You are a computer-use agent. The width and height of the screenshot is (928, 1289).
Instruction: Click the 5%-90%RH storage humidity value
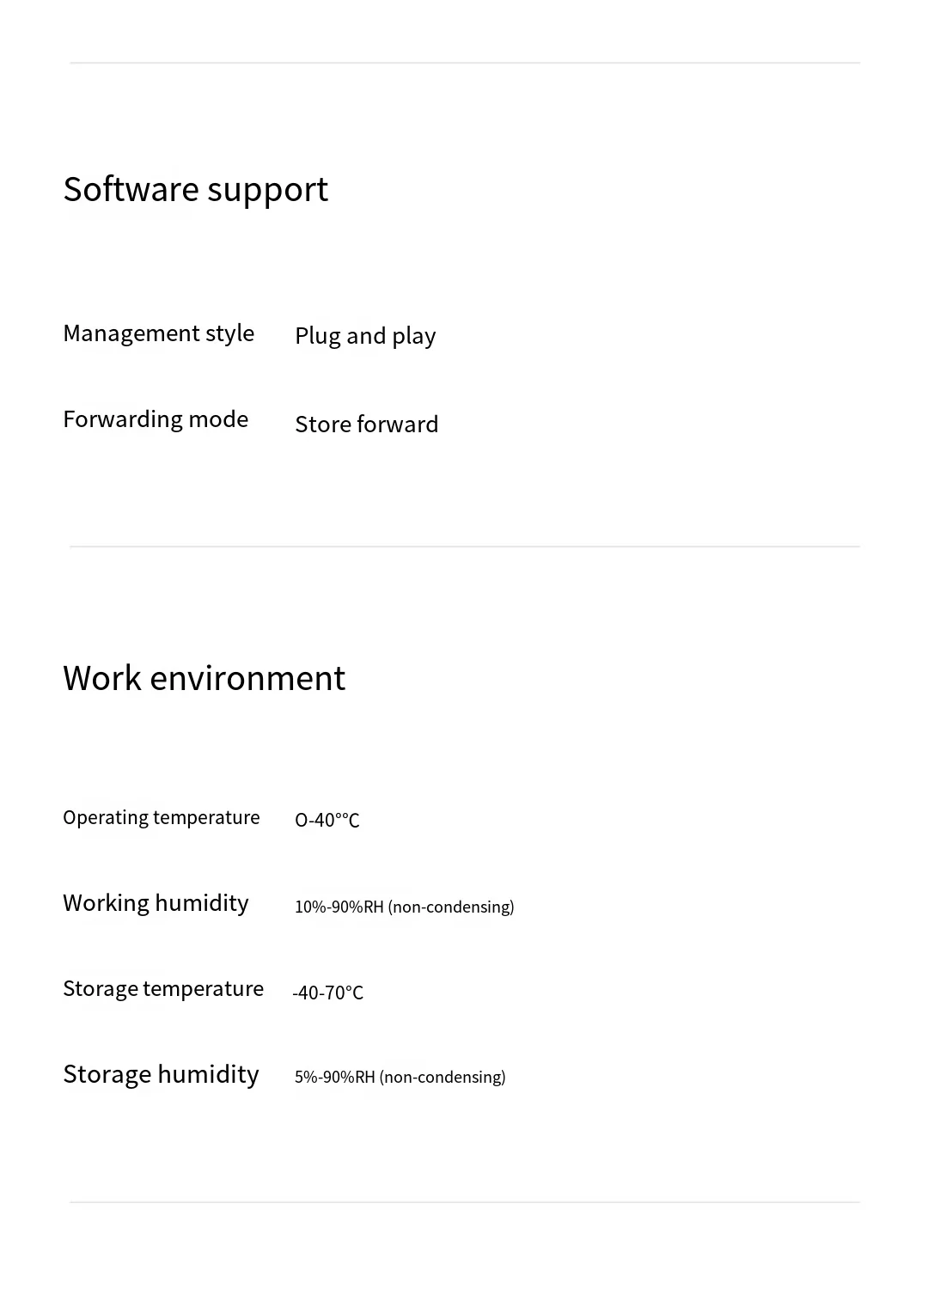[x=334, y=1078]
